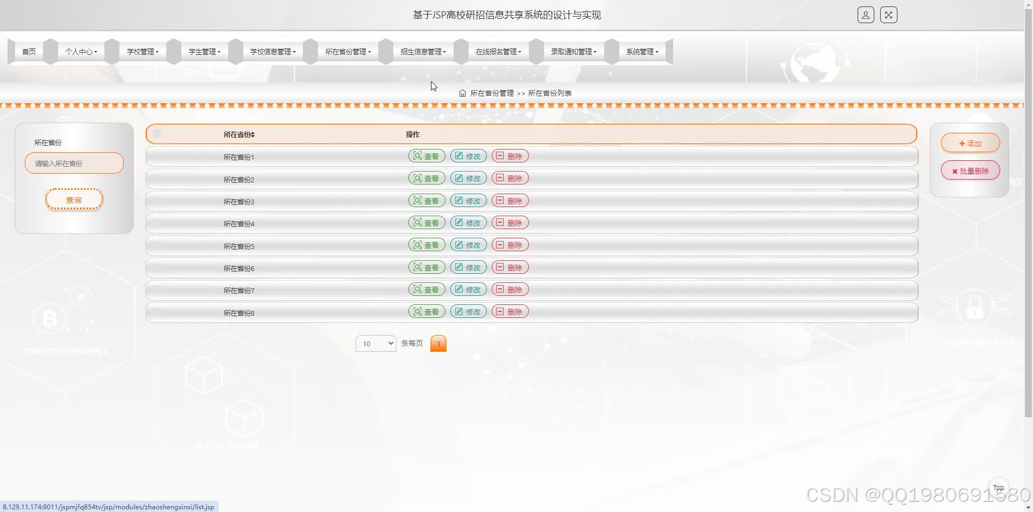The width and height of the screenshot is (1033, 512).
Task: Delete the 所在省份5 row
Action: [510, 245]
